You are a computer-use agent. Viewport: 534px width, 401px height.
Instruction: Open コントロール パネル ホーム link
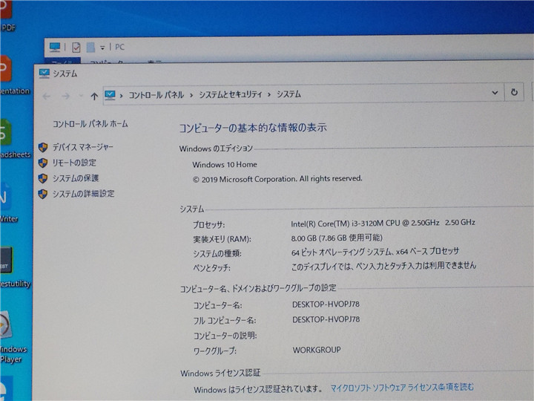tap(90, 124)
